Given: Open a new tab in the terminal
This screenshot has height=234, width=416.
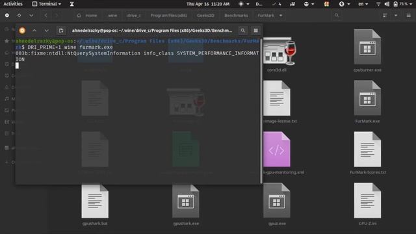Looking at the screenshot, I should (x=61, y=31).
